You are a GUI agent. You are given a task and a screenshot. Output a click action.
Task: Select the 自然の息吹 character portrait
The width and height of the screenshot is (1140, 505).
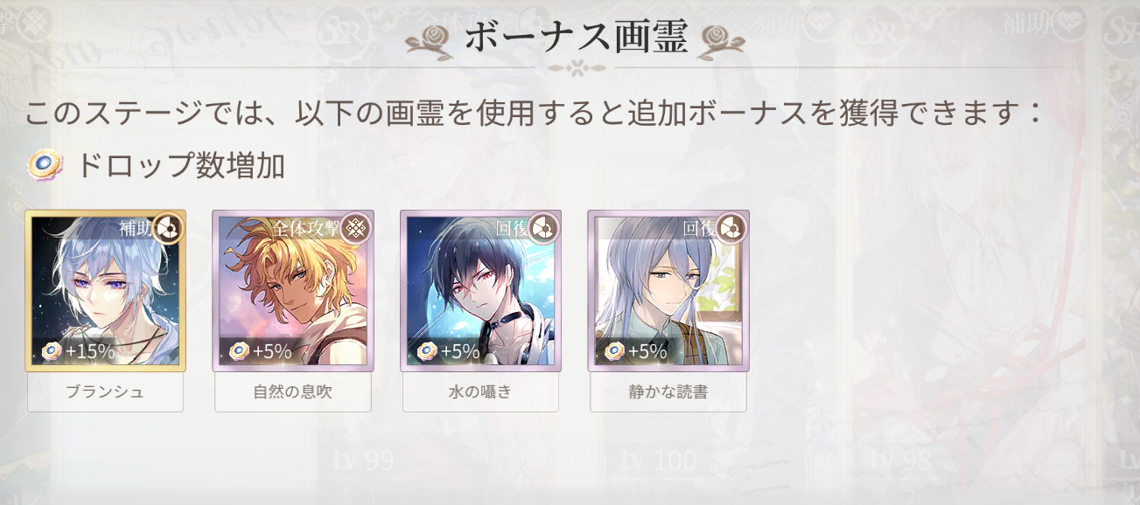(x=293, y=291)
